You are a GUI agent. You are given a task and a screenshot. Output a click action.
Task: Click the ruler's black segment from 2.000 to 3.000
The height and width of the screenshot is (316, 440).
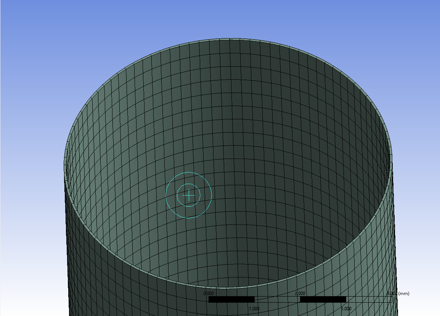click(323, 300)
